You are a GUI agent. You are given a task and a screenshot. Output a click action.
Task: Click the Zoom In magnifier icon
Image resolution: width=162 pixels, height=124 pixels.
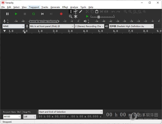tap(125, 12)
